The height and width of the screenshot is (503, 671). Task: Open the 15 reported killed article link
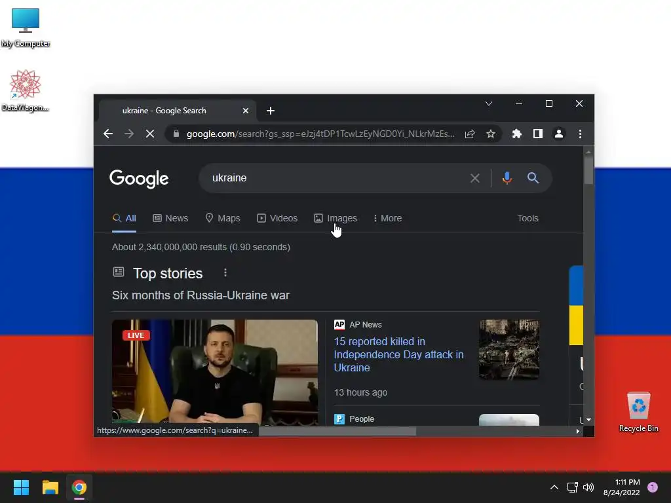point(398,354)
